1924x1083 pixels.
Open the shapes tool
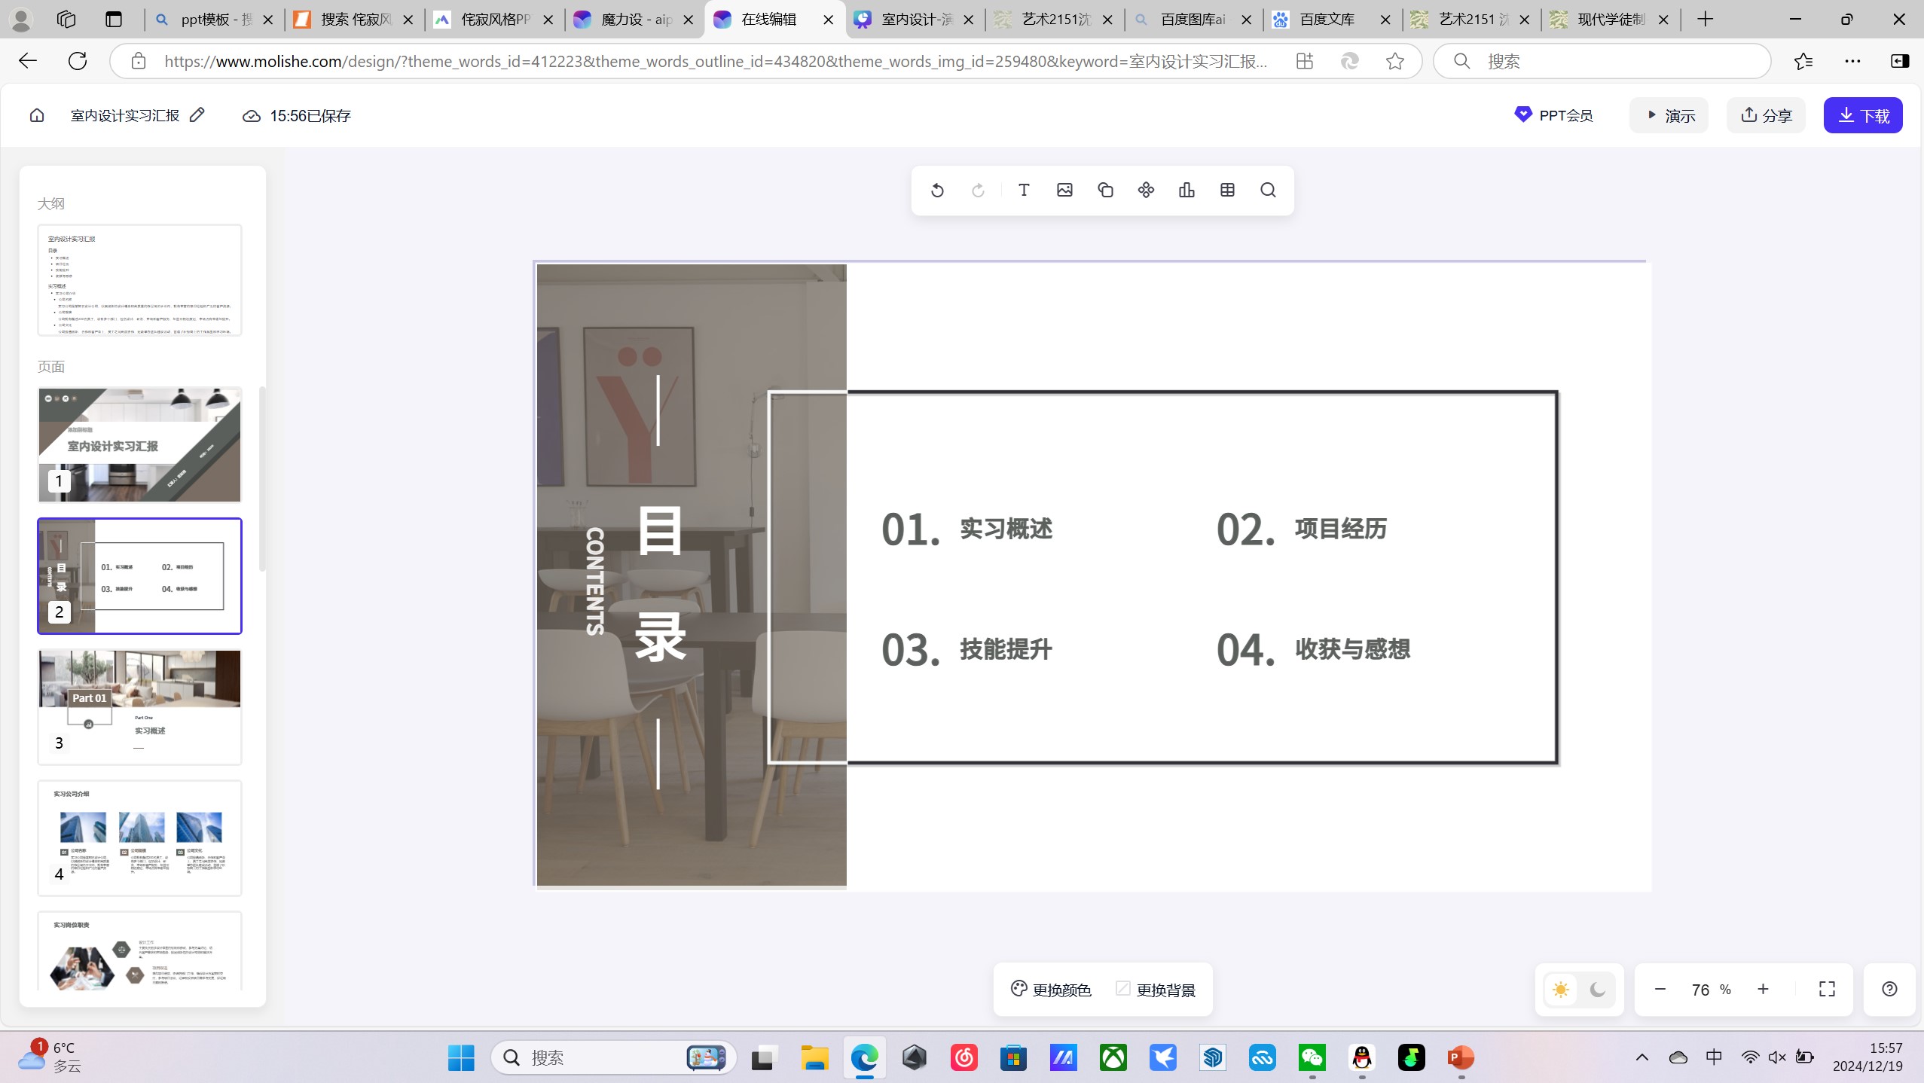pyautogui.click(x=1105, y=191)
